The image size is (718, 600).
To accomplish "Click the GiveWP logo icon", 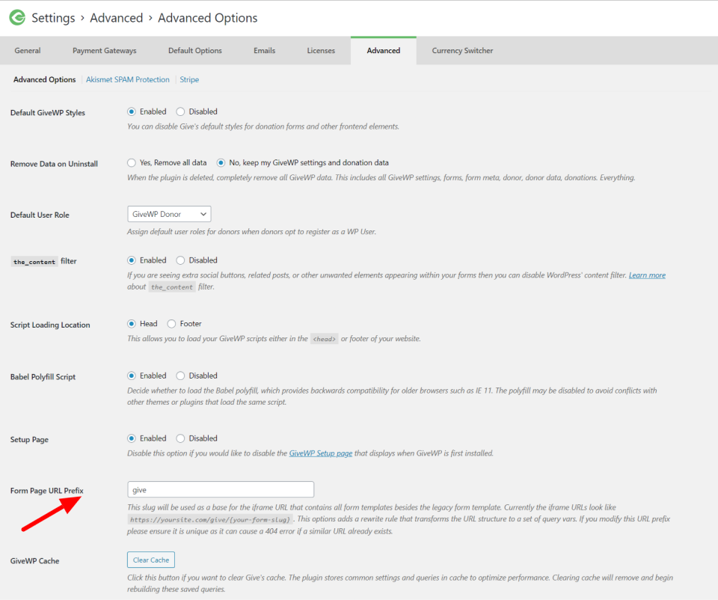I will (x=17, y=18).
